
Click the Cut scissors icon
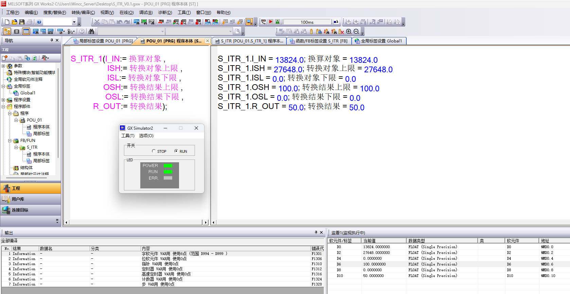[x=97, y=22]
